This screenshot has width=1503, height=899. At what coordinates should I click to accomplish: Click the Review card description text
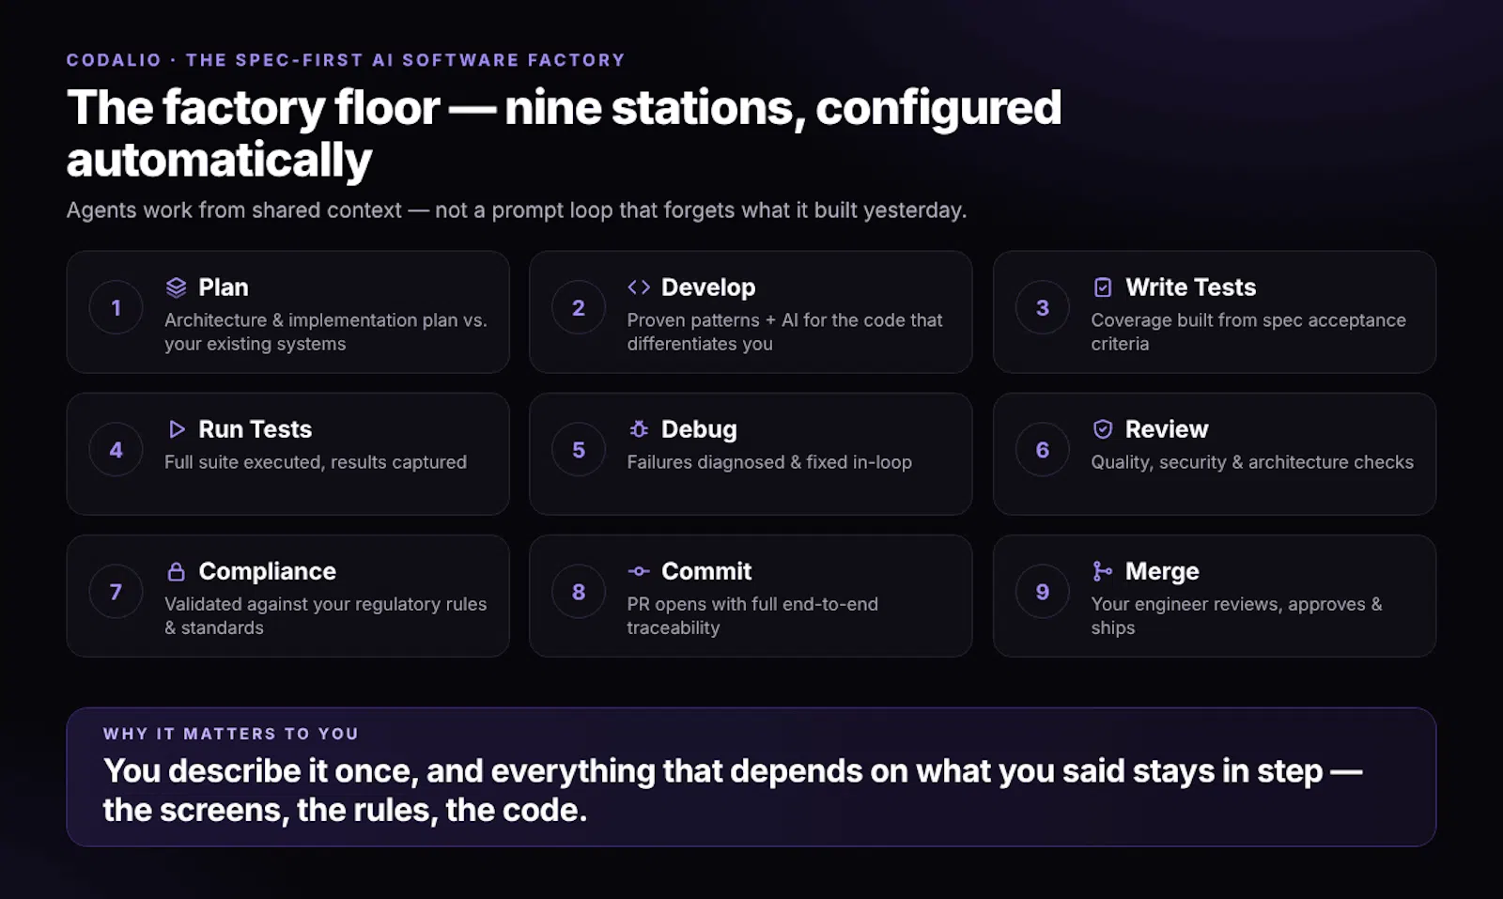[1252, 462]
